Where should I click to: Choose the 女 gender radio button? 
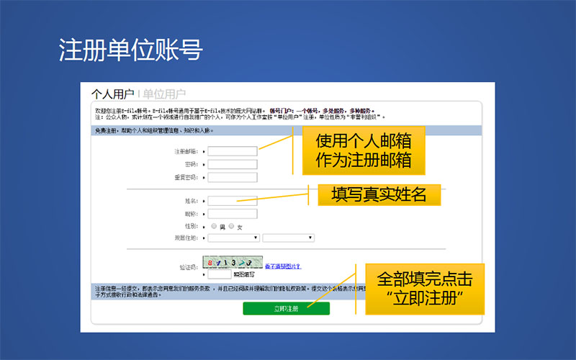coord(231,226)
